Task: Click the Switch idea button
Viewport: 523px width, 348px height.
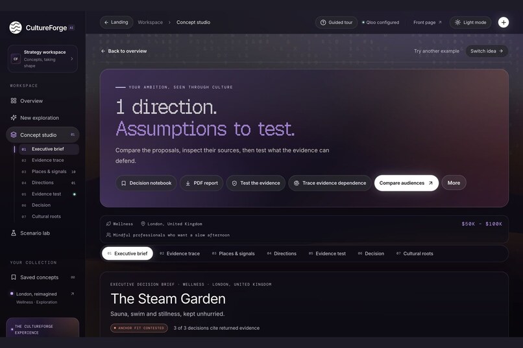Action: (486, 51)
